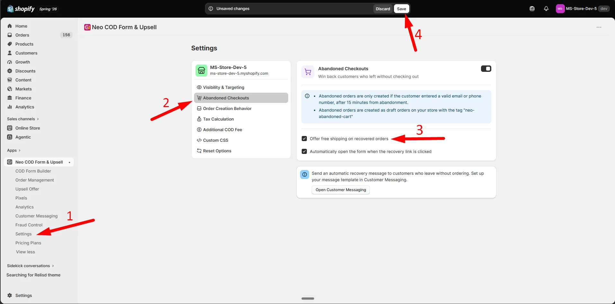This screenshot has width=615, height=304.
Task: Collapse app submenu with View less
Action: tap(25, 252)
